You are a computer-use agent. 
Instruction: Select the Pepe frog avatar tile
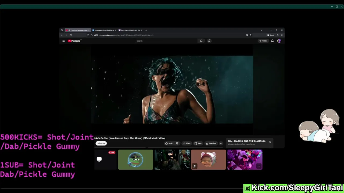coord(136,159)
